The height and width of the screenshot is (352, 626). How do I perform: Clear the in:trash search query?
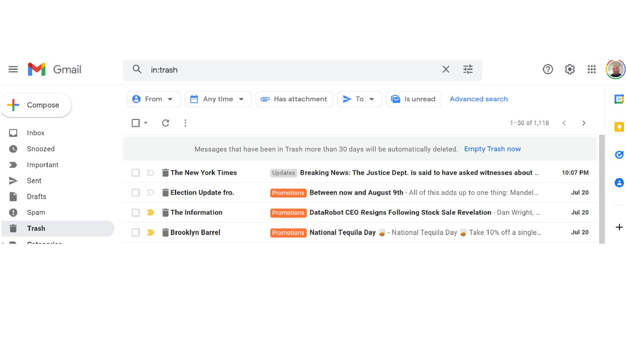coord(446,70)
